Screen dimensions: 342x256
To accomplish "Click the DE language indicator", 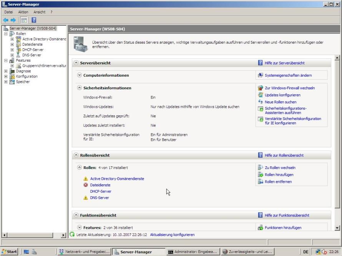I will [305, 252].
